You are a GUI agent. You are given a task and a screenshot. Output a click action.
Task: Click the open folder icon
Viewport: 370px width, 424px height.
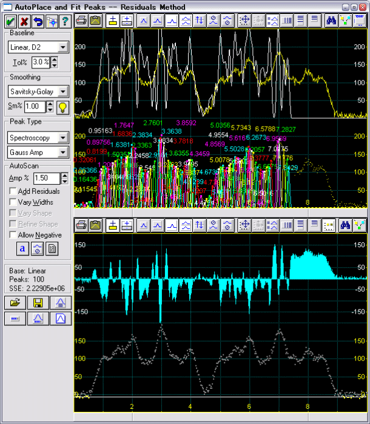15,302
